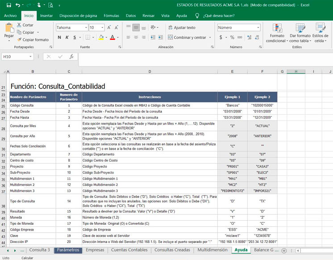The width and height of the screenshot is (333, 260).
Task: Apply thousands separator style
Action: [240, 38]
